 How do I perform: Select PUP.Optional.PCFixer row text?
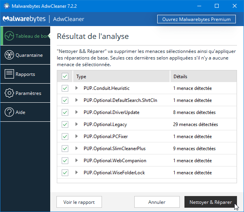pos(106,137)
